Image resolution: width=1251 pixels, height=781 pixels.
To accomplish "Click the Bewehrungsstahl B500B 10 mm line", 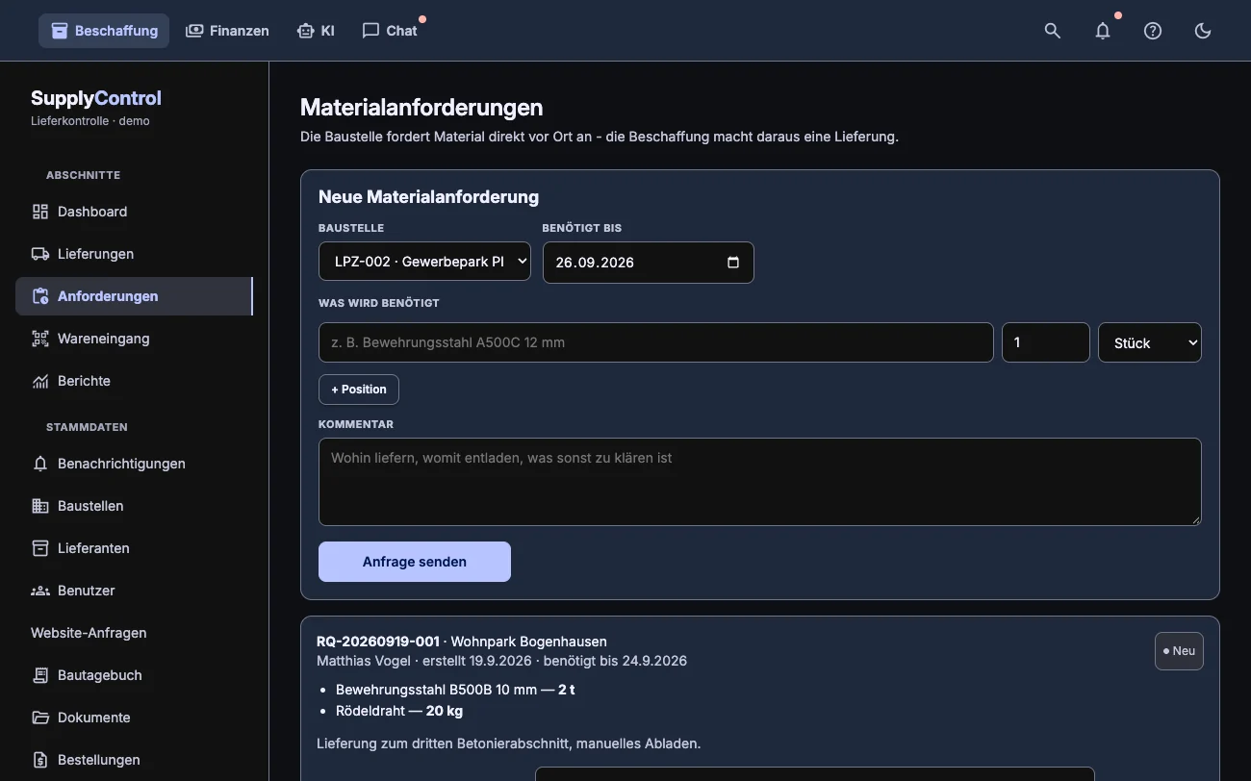I will [x=455, y=690].
